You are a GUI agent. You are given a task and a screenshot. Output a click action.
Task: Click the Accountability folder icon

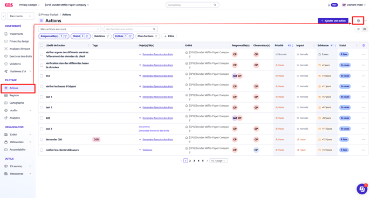click(x=6, y=150)
